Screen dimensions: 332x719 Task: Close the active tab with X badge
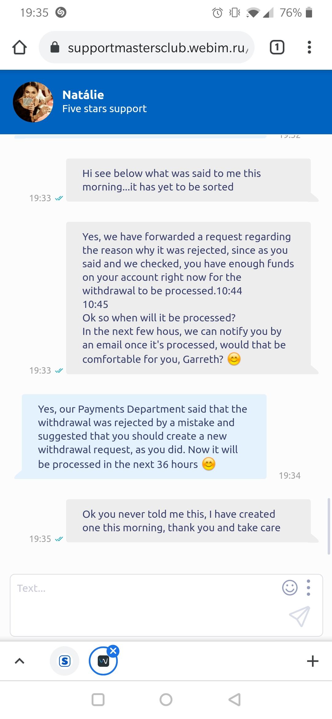pyautogui.click(x=113, y=650)
